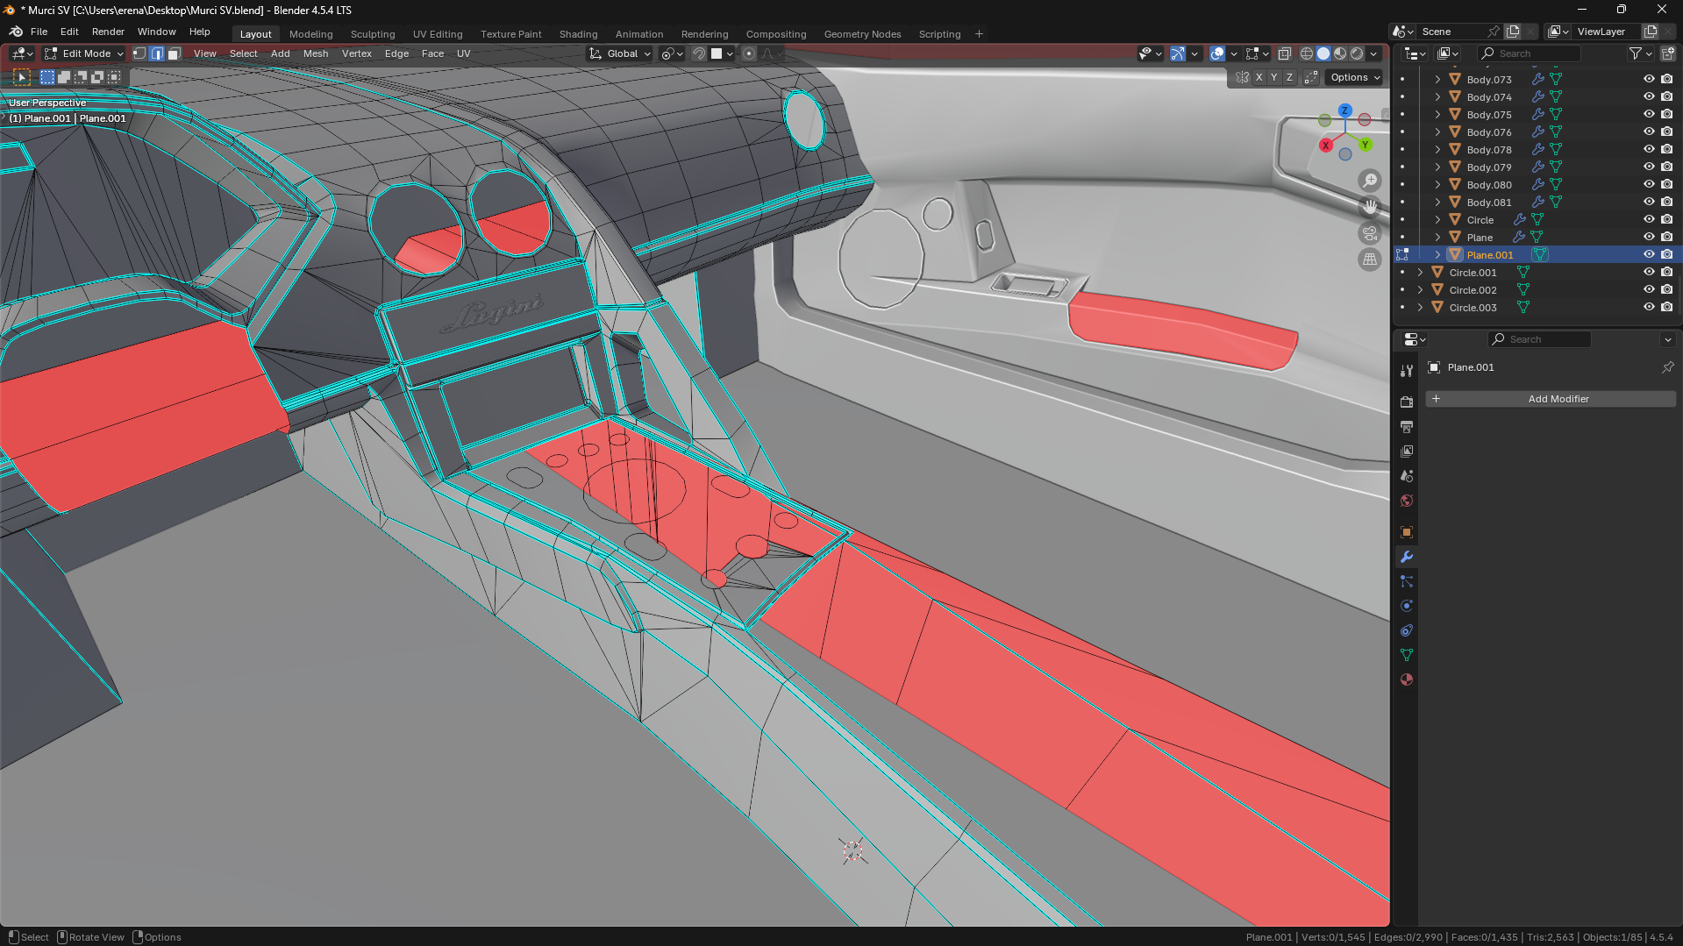Hide the Circle object in viewport
This screenshot has height=946, width=1683.
(x=1649, y=220)
